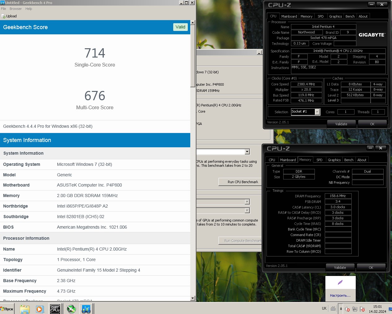Open the Help menu in Geekbench

click(x=29, y=9)
